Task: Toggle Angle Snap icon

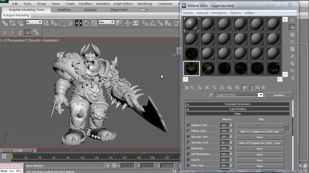Action: (153, 23)
